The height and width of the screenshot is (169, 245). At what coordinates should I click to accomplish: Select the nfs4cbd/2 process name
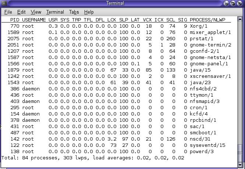203,89
